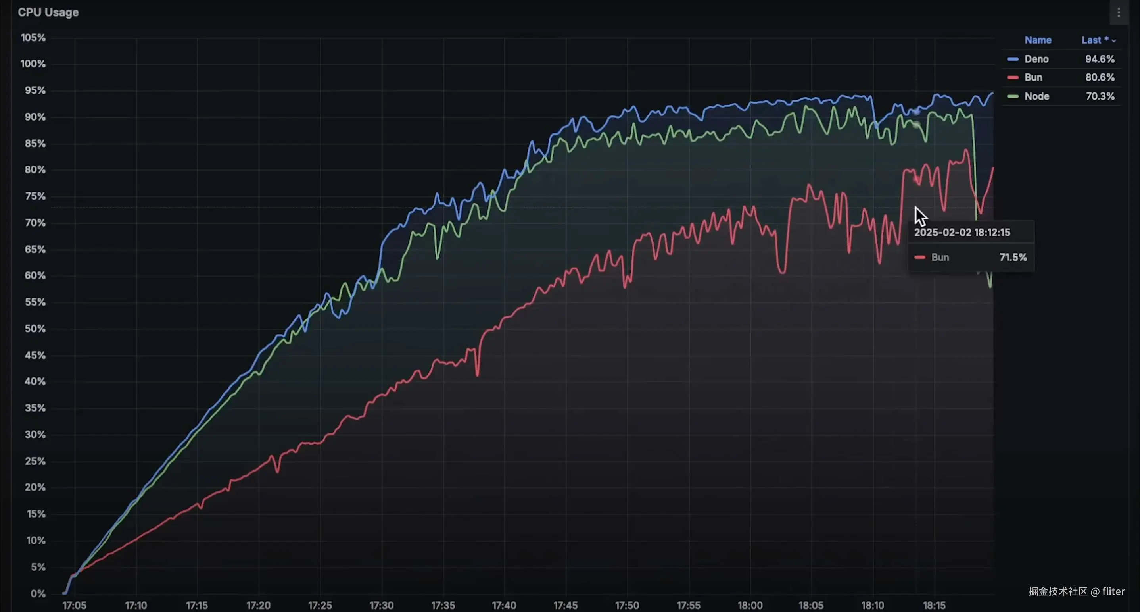Toggle Node series visibility in legend

point(1036,96)
